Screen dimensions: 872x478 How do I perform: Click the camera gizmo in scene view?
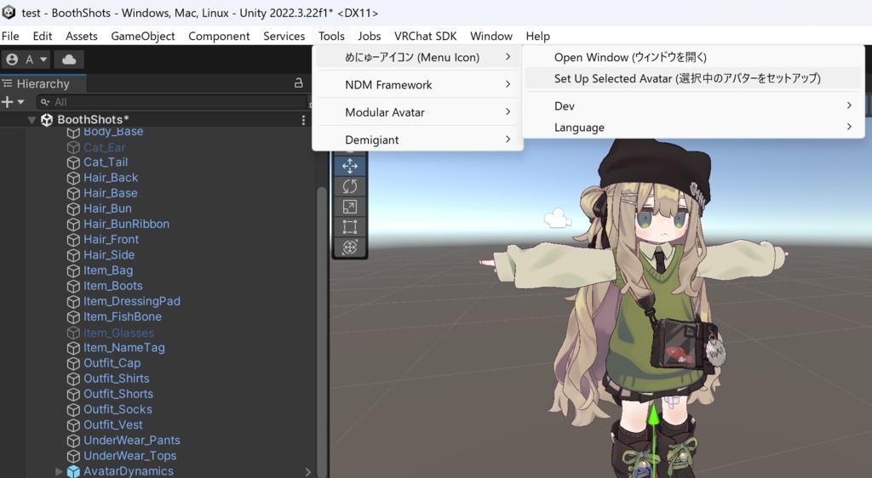pyautogui.click(x=558, y=219)
